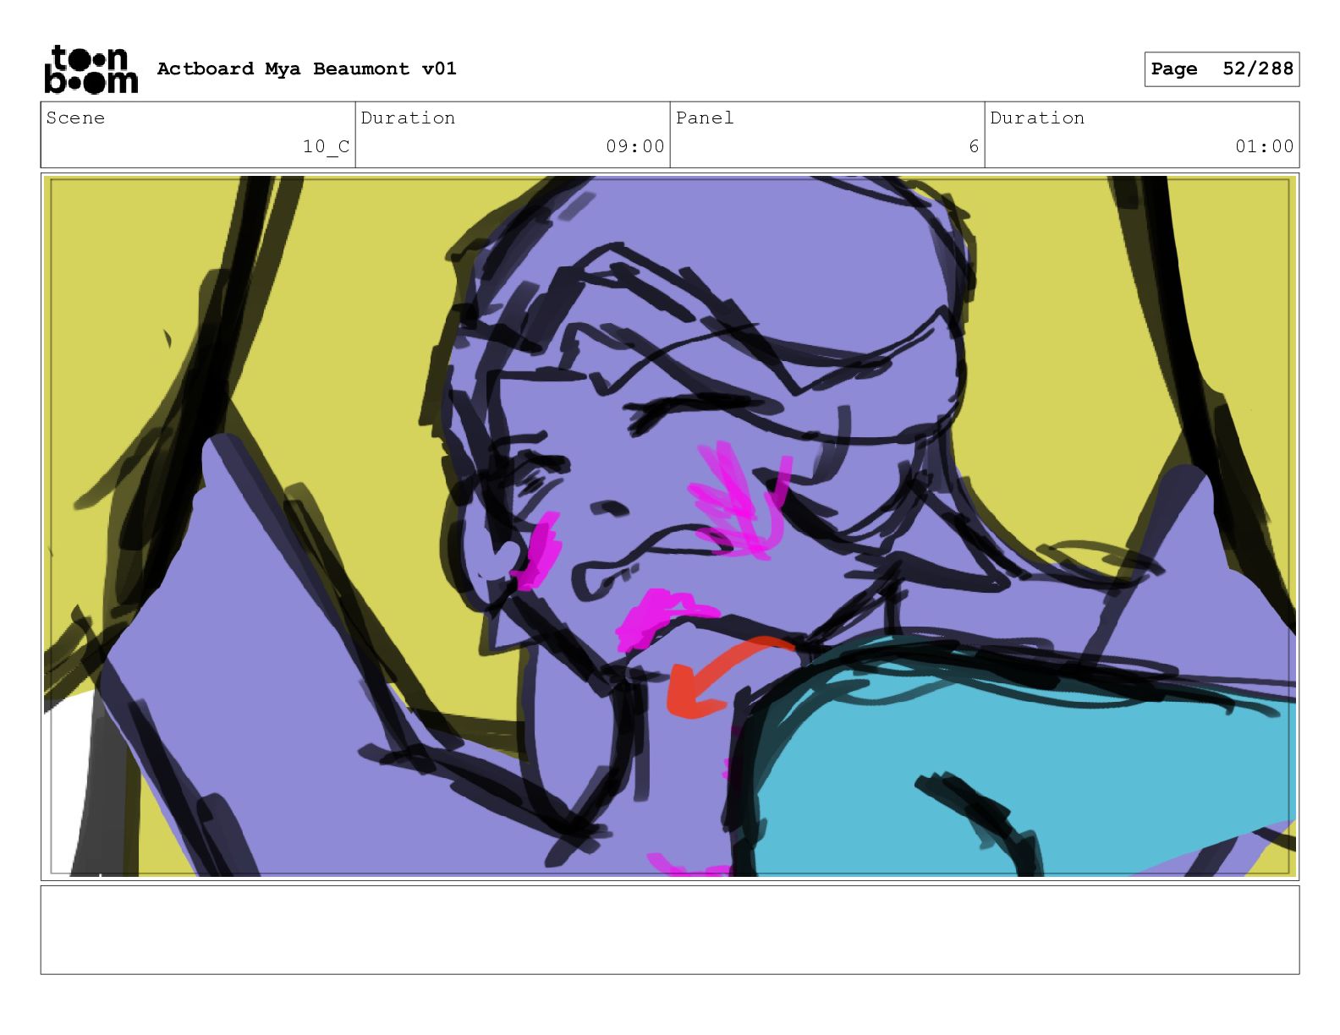Select the title 'Actboard Mya Beaumont v01'
Screen dimensions: 1340x1035
(306, 68)
